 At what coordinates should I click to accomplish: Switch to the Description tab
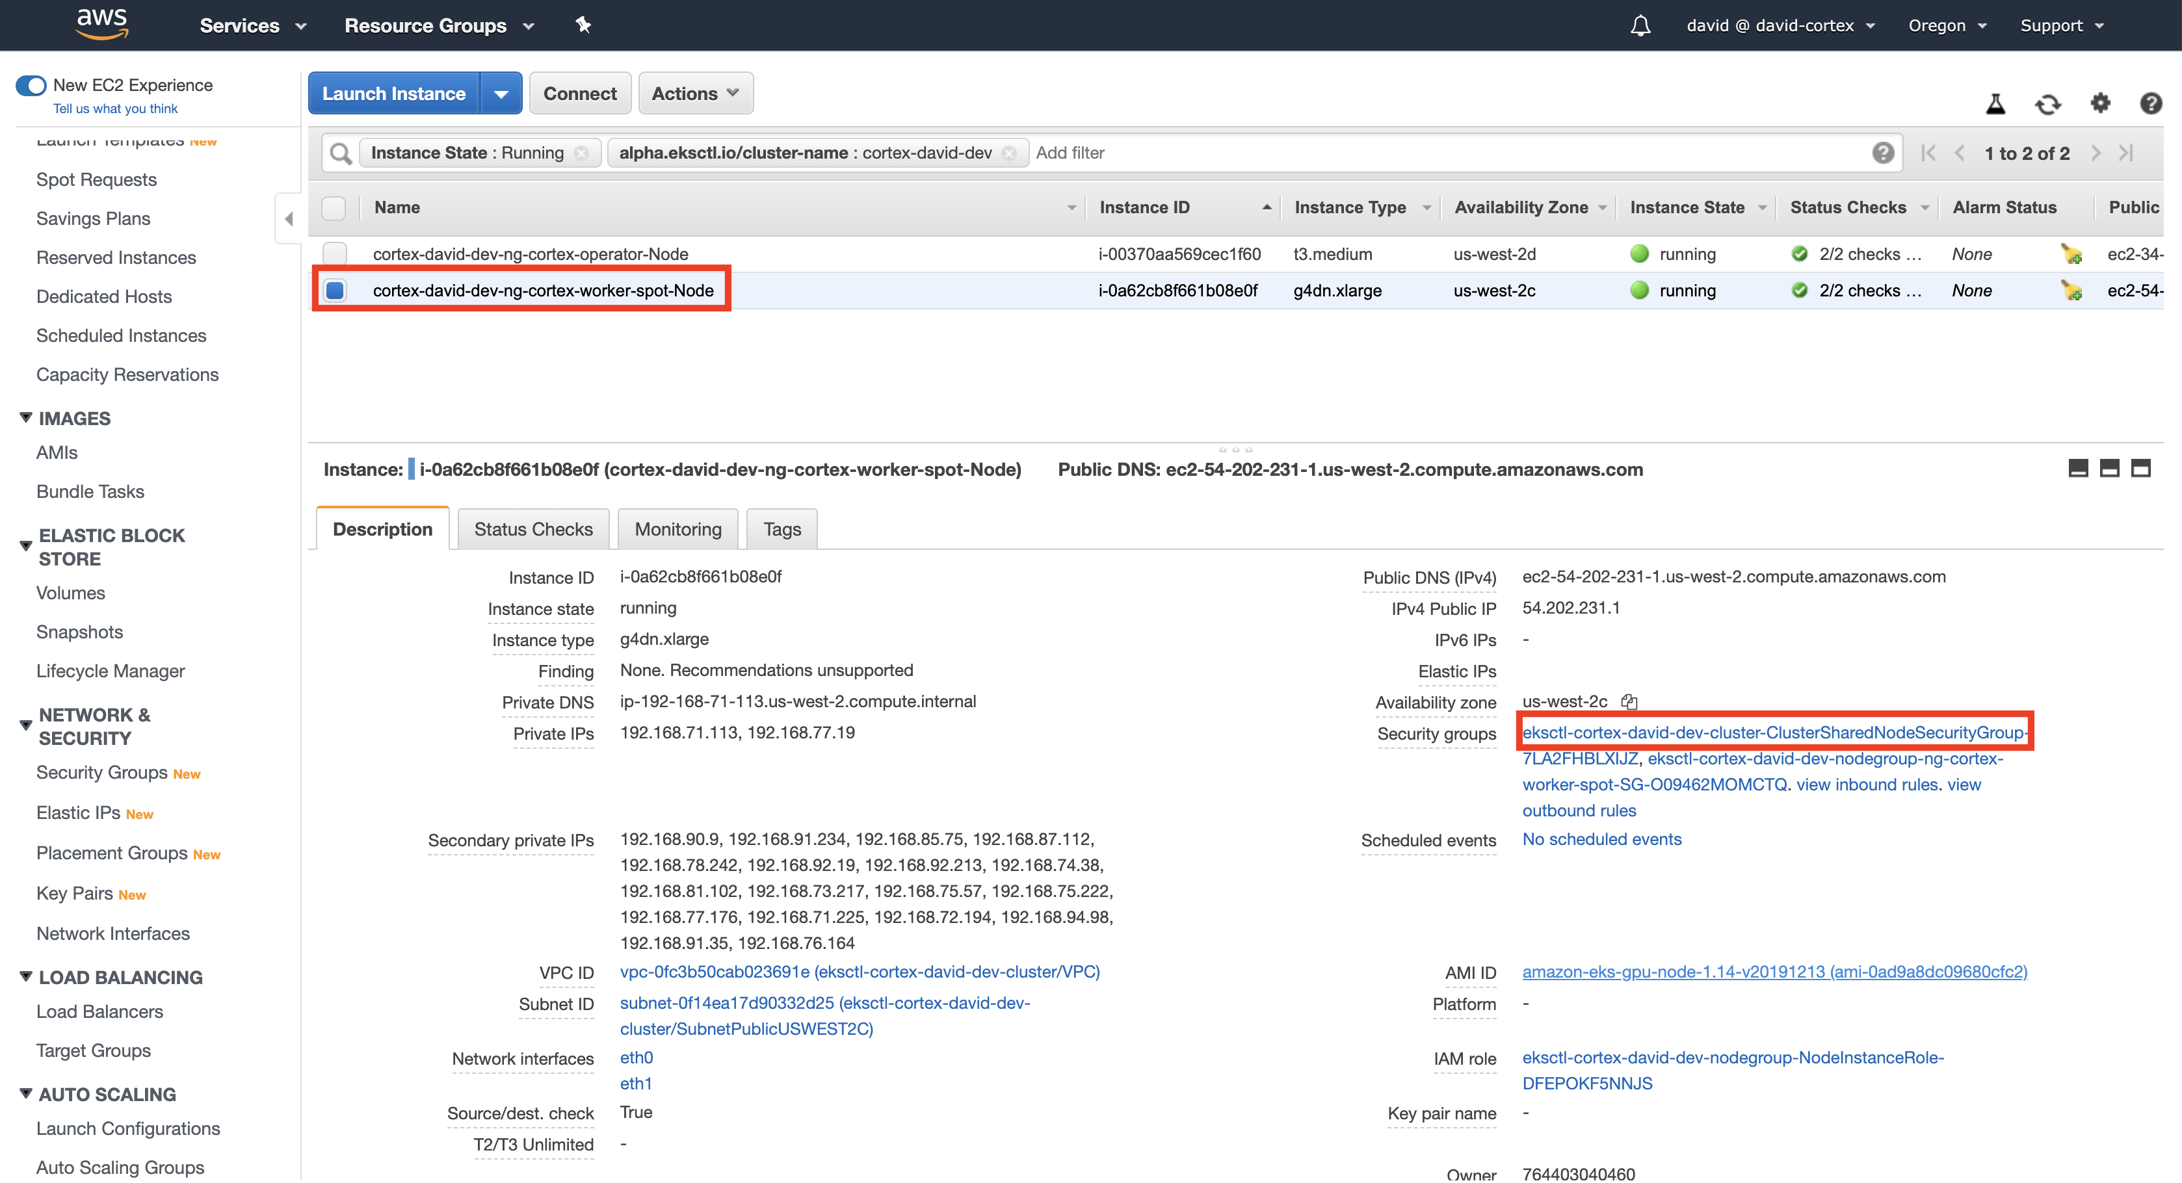click(383, 528)
